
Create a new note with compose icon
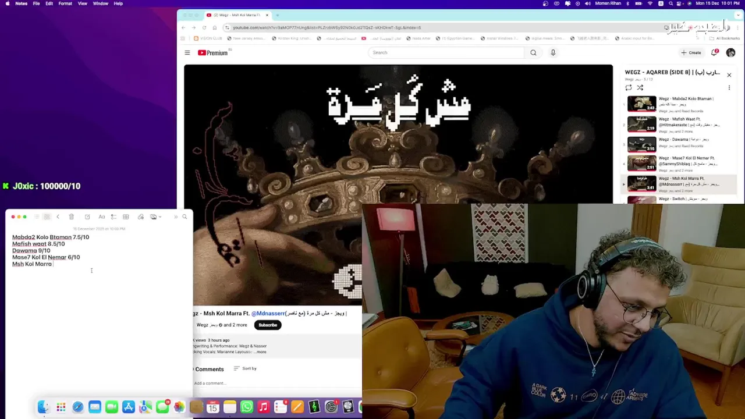point(87,216)
